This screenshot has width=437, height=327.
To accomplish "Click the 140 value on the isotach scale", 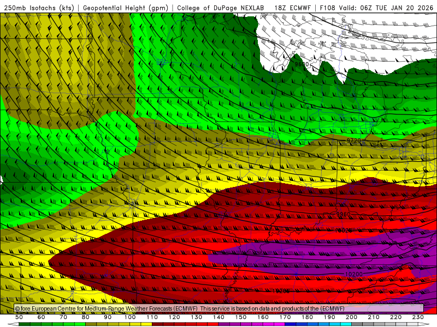I will 218,317.
